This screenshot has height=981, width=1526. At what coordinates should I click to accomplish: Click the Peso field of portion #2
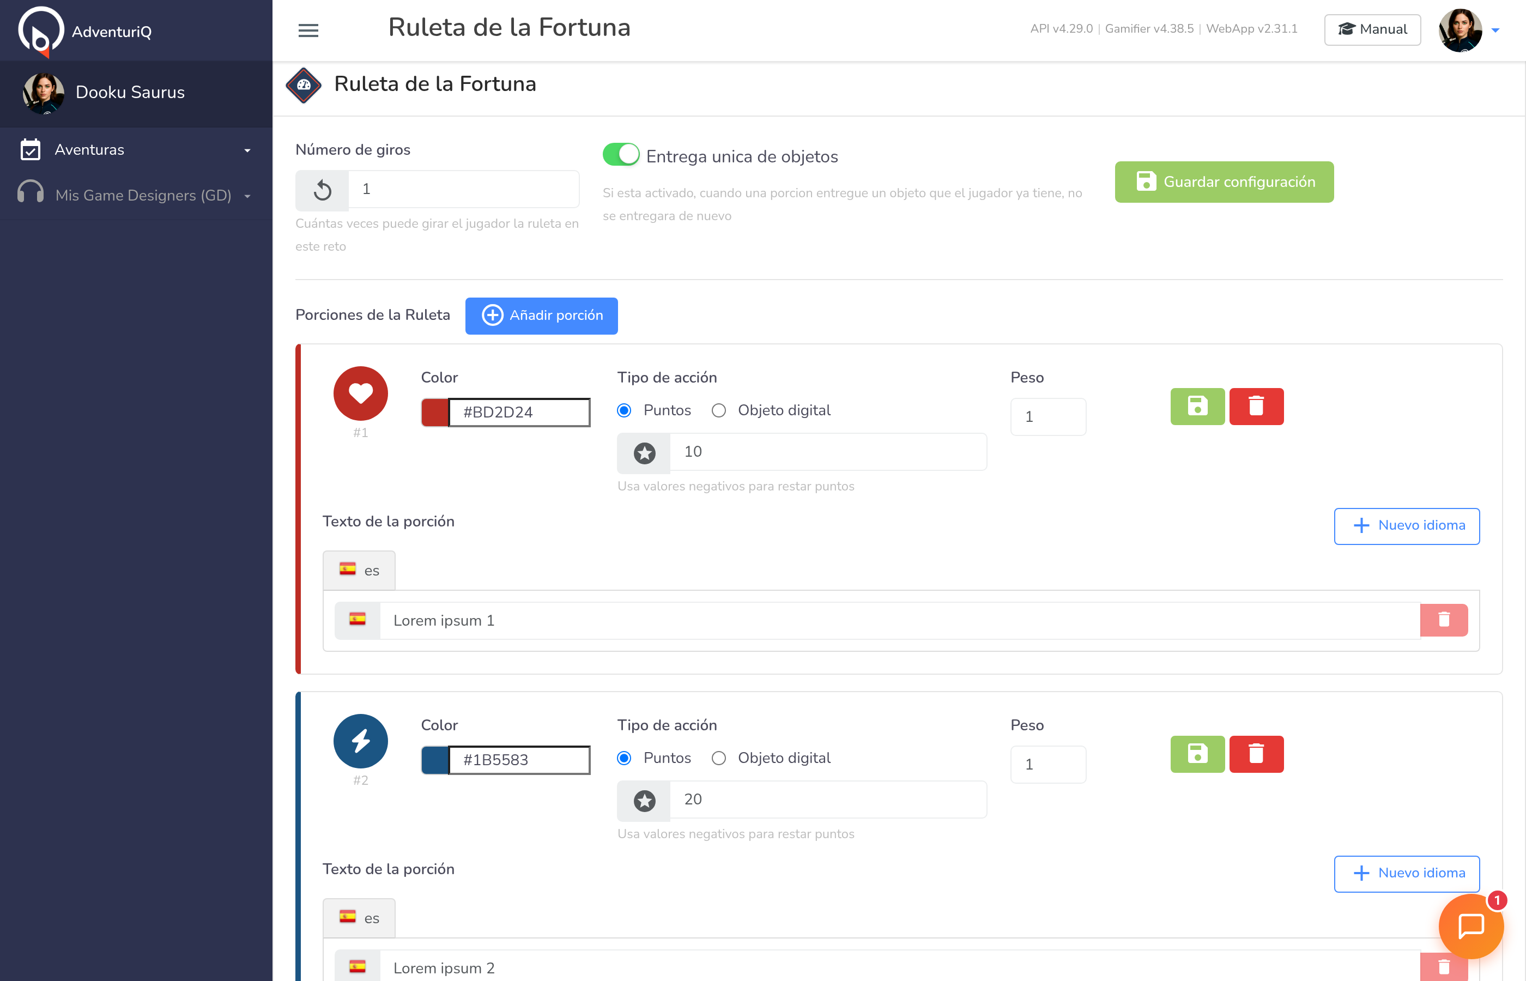(x=1049, y=765)
